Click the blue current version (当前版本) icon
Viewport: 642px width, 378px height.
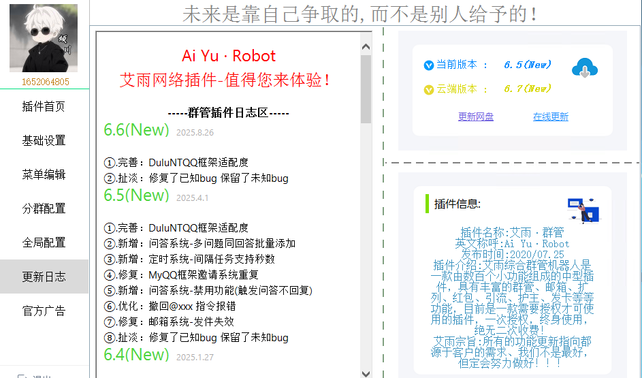click(428, 65)
